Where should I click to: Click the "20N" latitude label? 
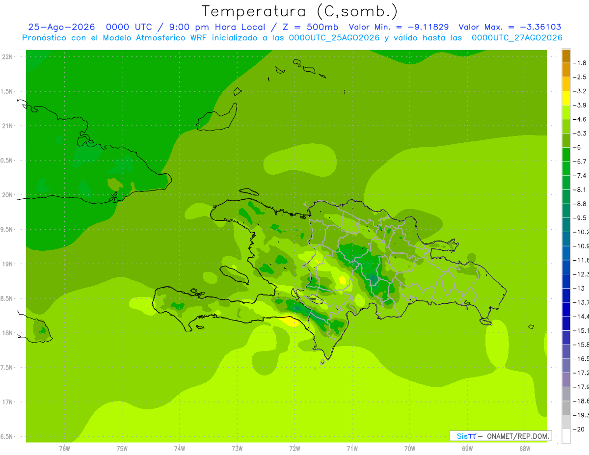[x=8, y=195]
